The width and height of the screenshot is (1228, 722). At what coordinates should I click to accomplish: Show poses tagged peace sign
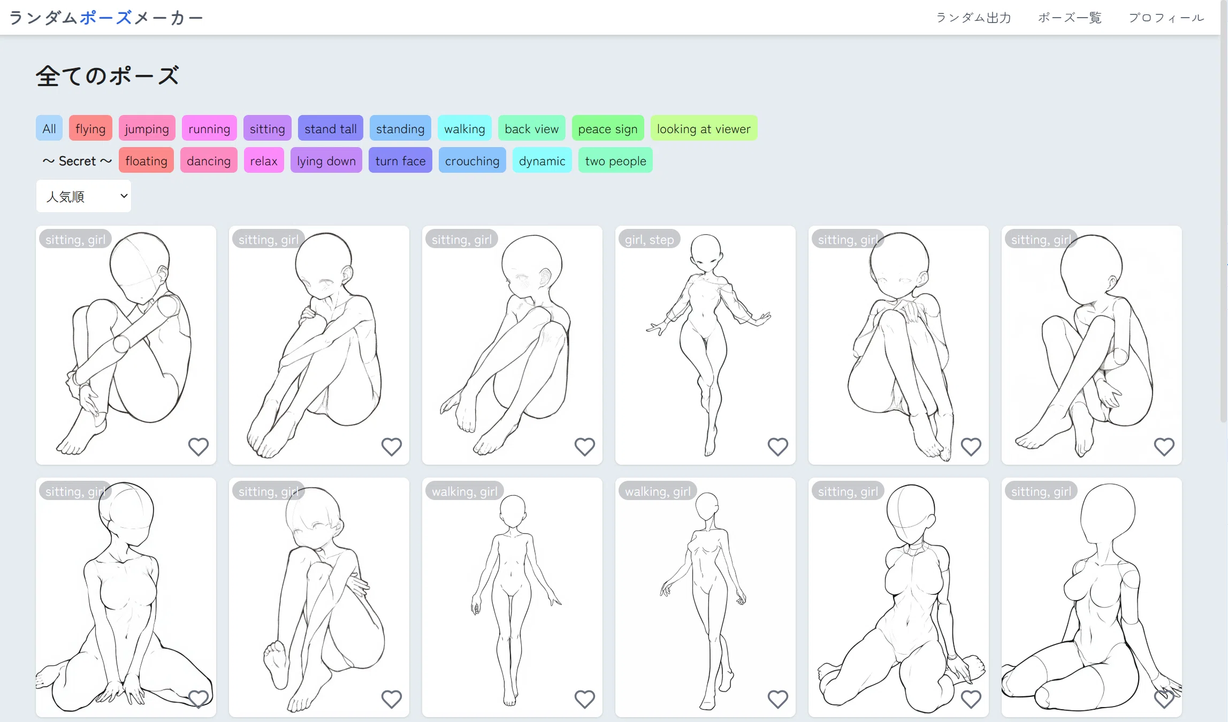[608, 128]
